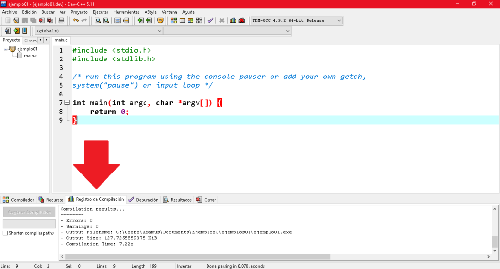Viewport: 500px width, 269px height.
Task: Open Find using the first magnifier icon
Action: click(98, 20)
